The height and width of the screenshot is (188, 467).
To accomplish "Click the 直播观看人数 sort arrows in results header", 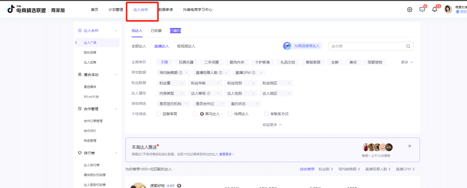I will 390,169.
